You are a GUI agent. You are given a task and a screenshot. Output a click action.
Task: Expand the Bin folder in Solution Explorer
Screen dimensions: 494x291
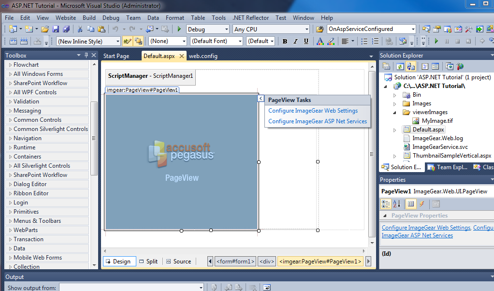click(395, 95)
